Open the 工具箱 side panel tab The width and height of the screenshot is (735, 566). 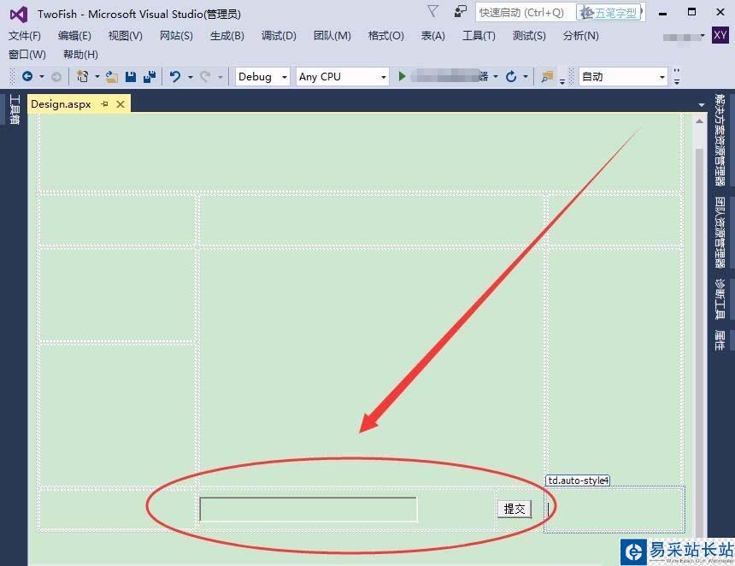15,109
